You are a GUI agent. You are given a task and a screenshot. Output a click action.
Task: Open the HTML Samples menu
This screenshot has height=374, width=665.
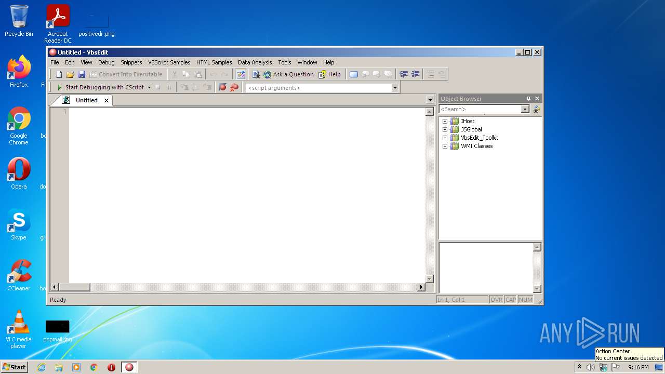(x=214, y=62)
